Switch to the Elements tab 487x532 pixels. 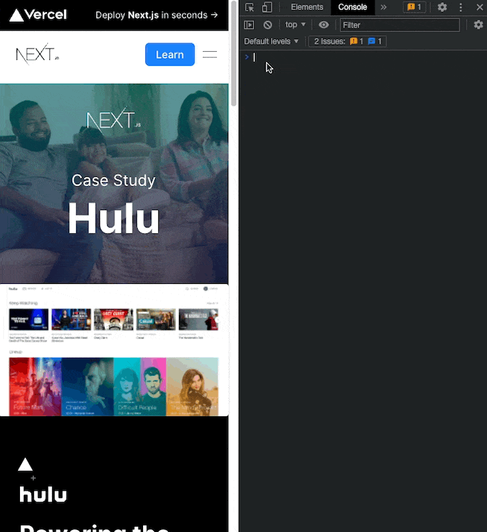[x=307, y=7]
